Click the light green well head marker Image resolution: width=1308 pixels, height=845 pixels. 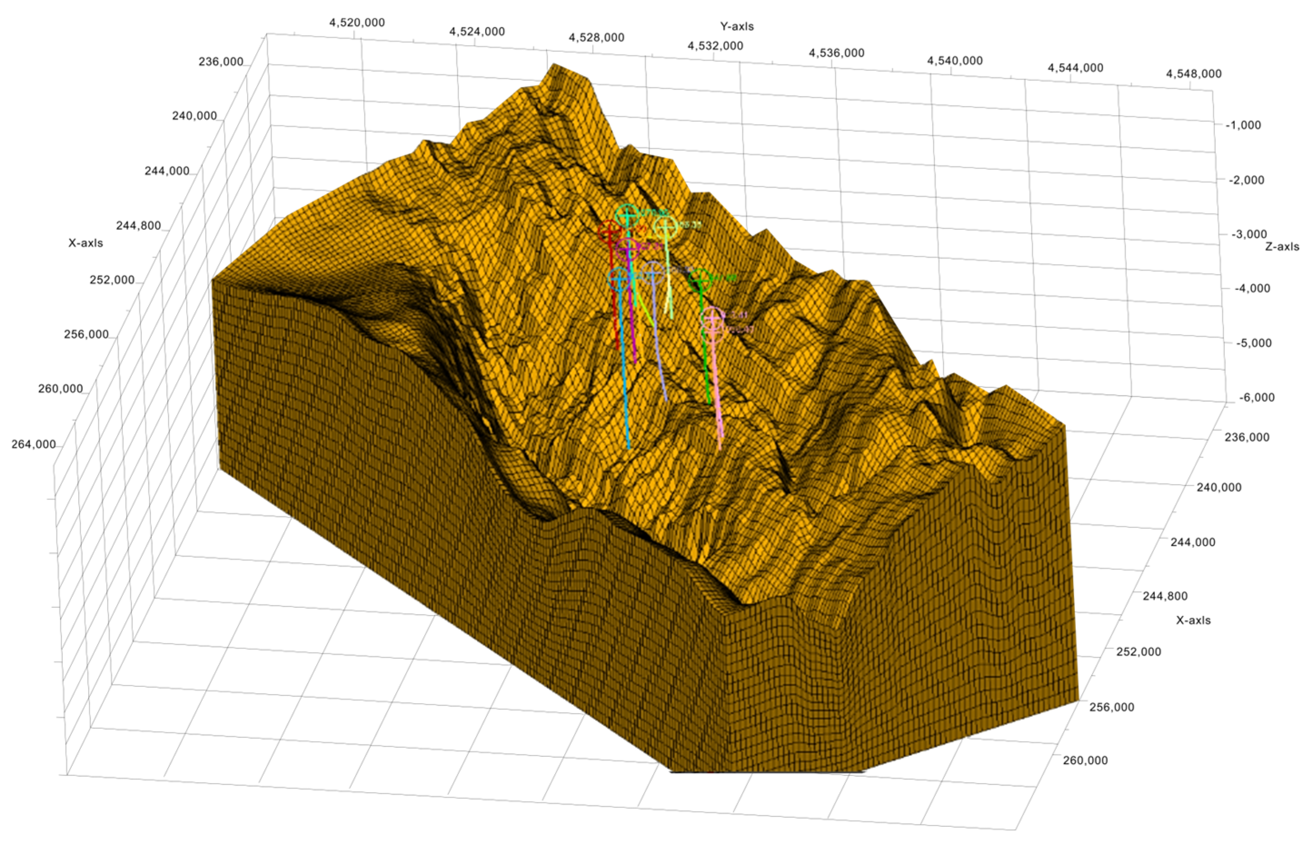click(665, 227)
